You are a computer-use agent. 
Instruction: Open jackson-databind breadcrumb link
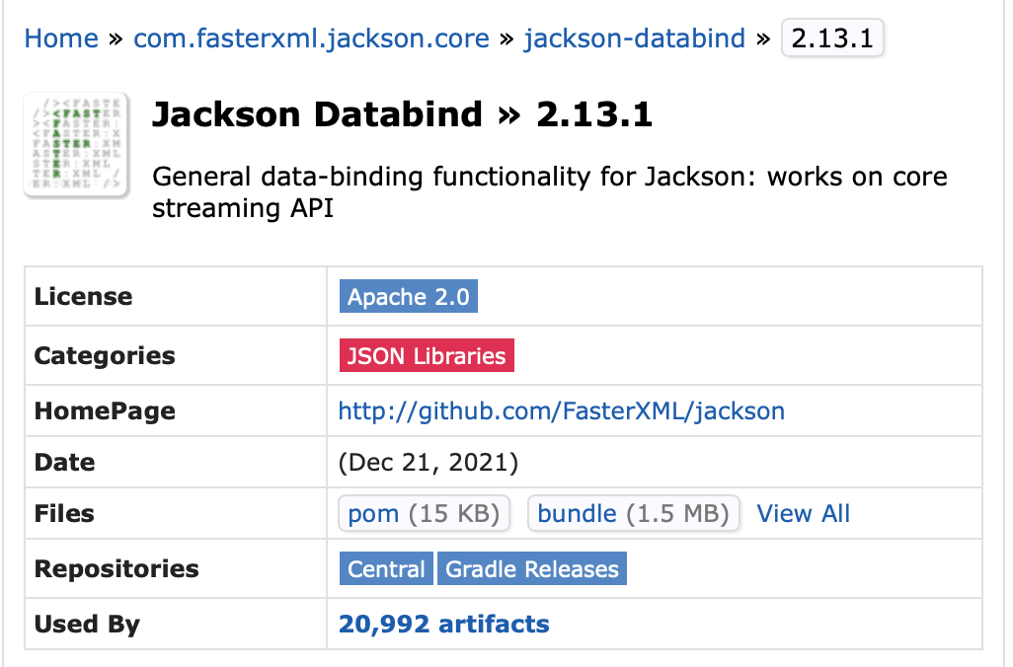click(x=634, y=38)
